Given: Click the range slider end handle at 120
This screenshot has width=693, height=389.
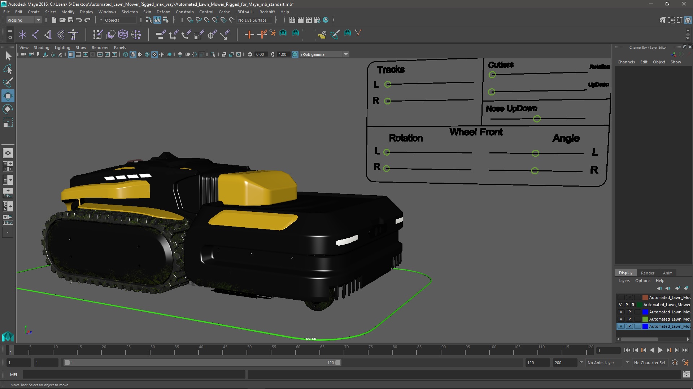Looking at the screenshot, I should pyautogui.click(x=338, y=363).
